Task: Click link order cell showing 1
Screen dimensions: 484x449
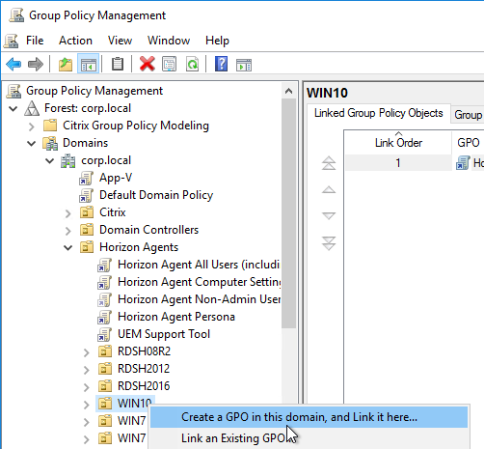Action: 398,163
